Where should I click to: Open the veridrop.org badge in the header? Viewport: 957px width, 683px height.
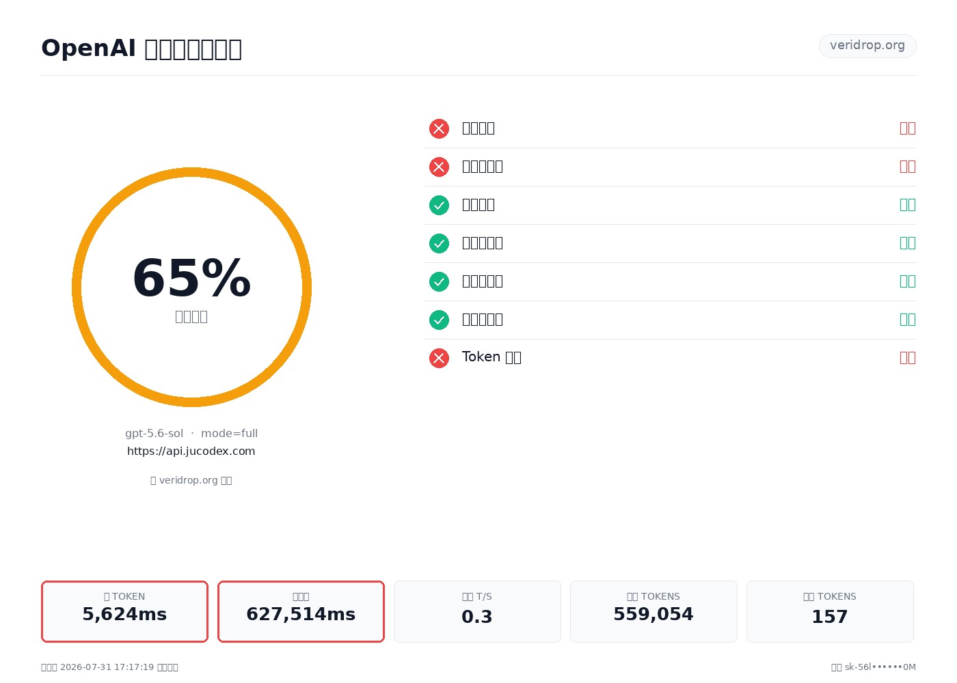click(x=867, y=46)
